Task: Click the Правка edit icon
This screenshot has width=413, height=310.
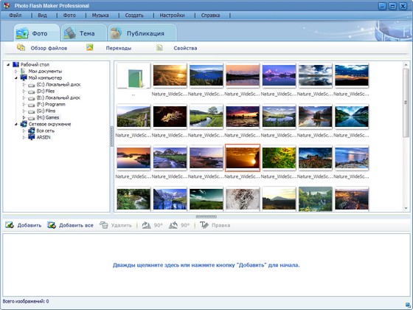Action: (204, 225)
